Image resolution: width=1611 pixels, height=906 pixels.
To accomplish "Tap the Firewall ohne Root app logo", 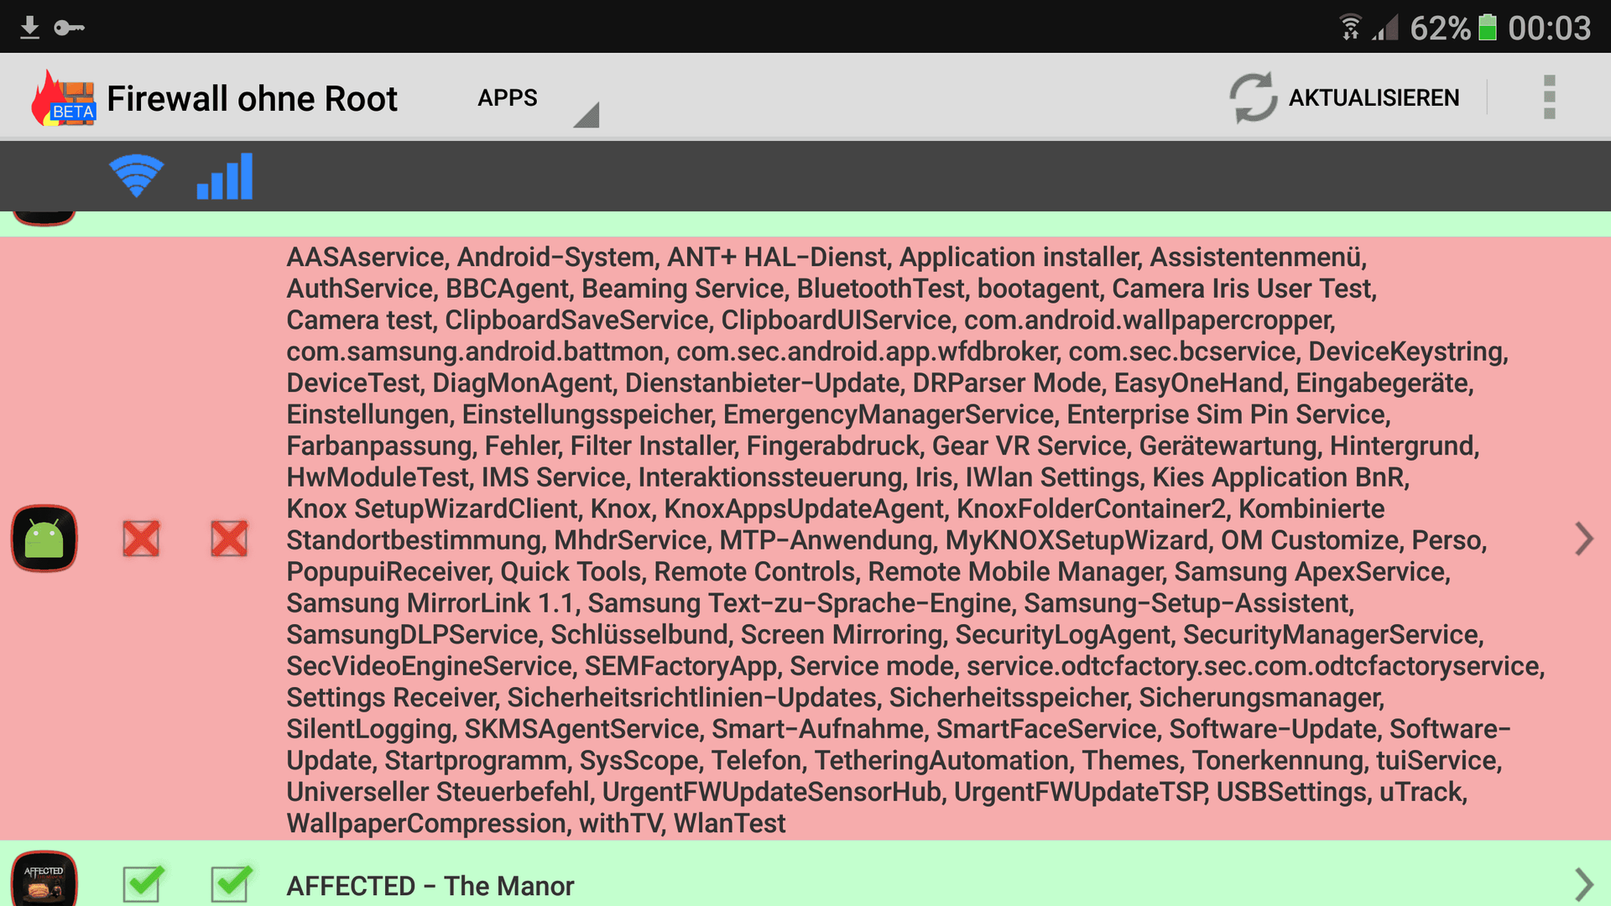I will click(64, 98).
